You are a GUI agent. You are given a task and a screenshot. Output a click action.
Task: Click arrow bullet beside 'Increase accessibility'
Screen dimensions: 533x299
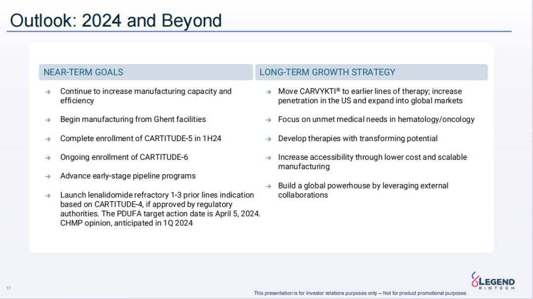click(x=268, y=158)
